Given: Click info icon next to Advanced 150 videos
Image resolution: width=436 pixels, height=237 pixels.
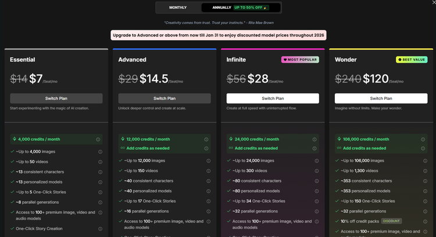Looking at the screenshot, I should coord(208,171).
